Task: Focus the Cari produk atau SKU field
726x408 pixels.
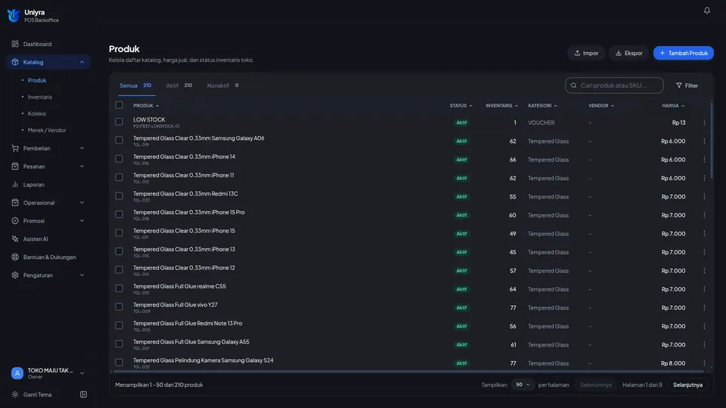Action: pyautogui.click(x=614, y=85)
